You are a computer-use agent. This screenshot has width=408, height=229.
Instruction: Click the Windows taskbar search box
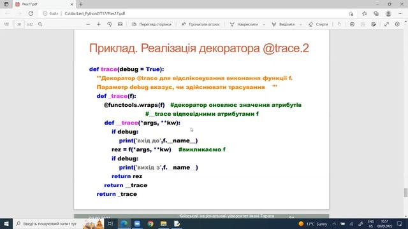click(x=59, y=223)
